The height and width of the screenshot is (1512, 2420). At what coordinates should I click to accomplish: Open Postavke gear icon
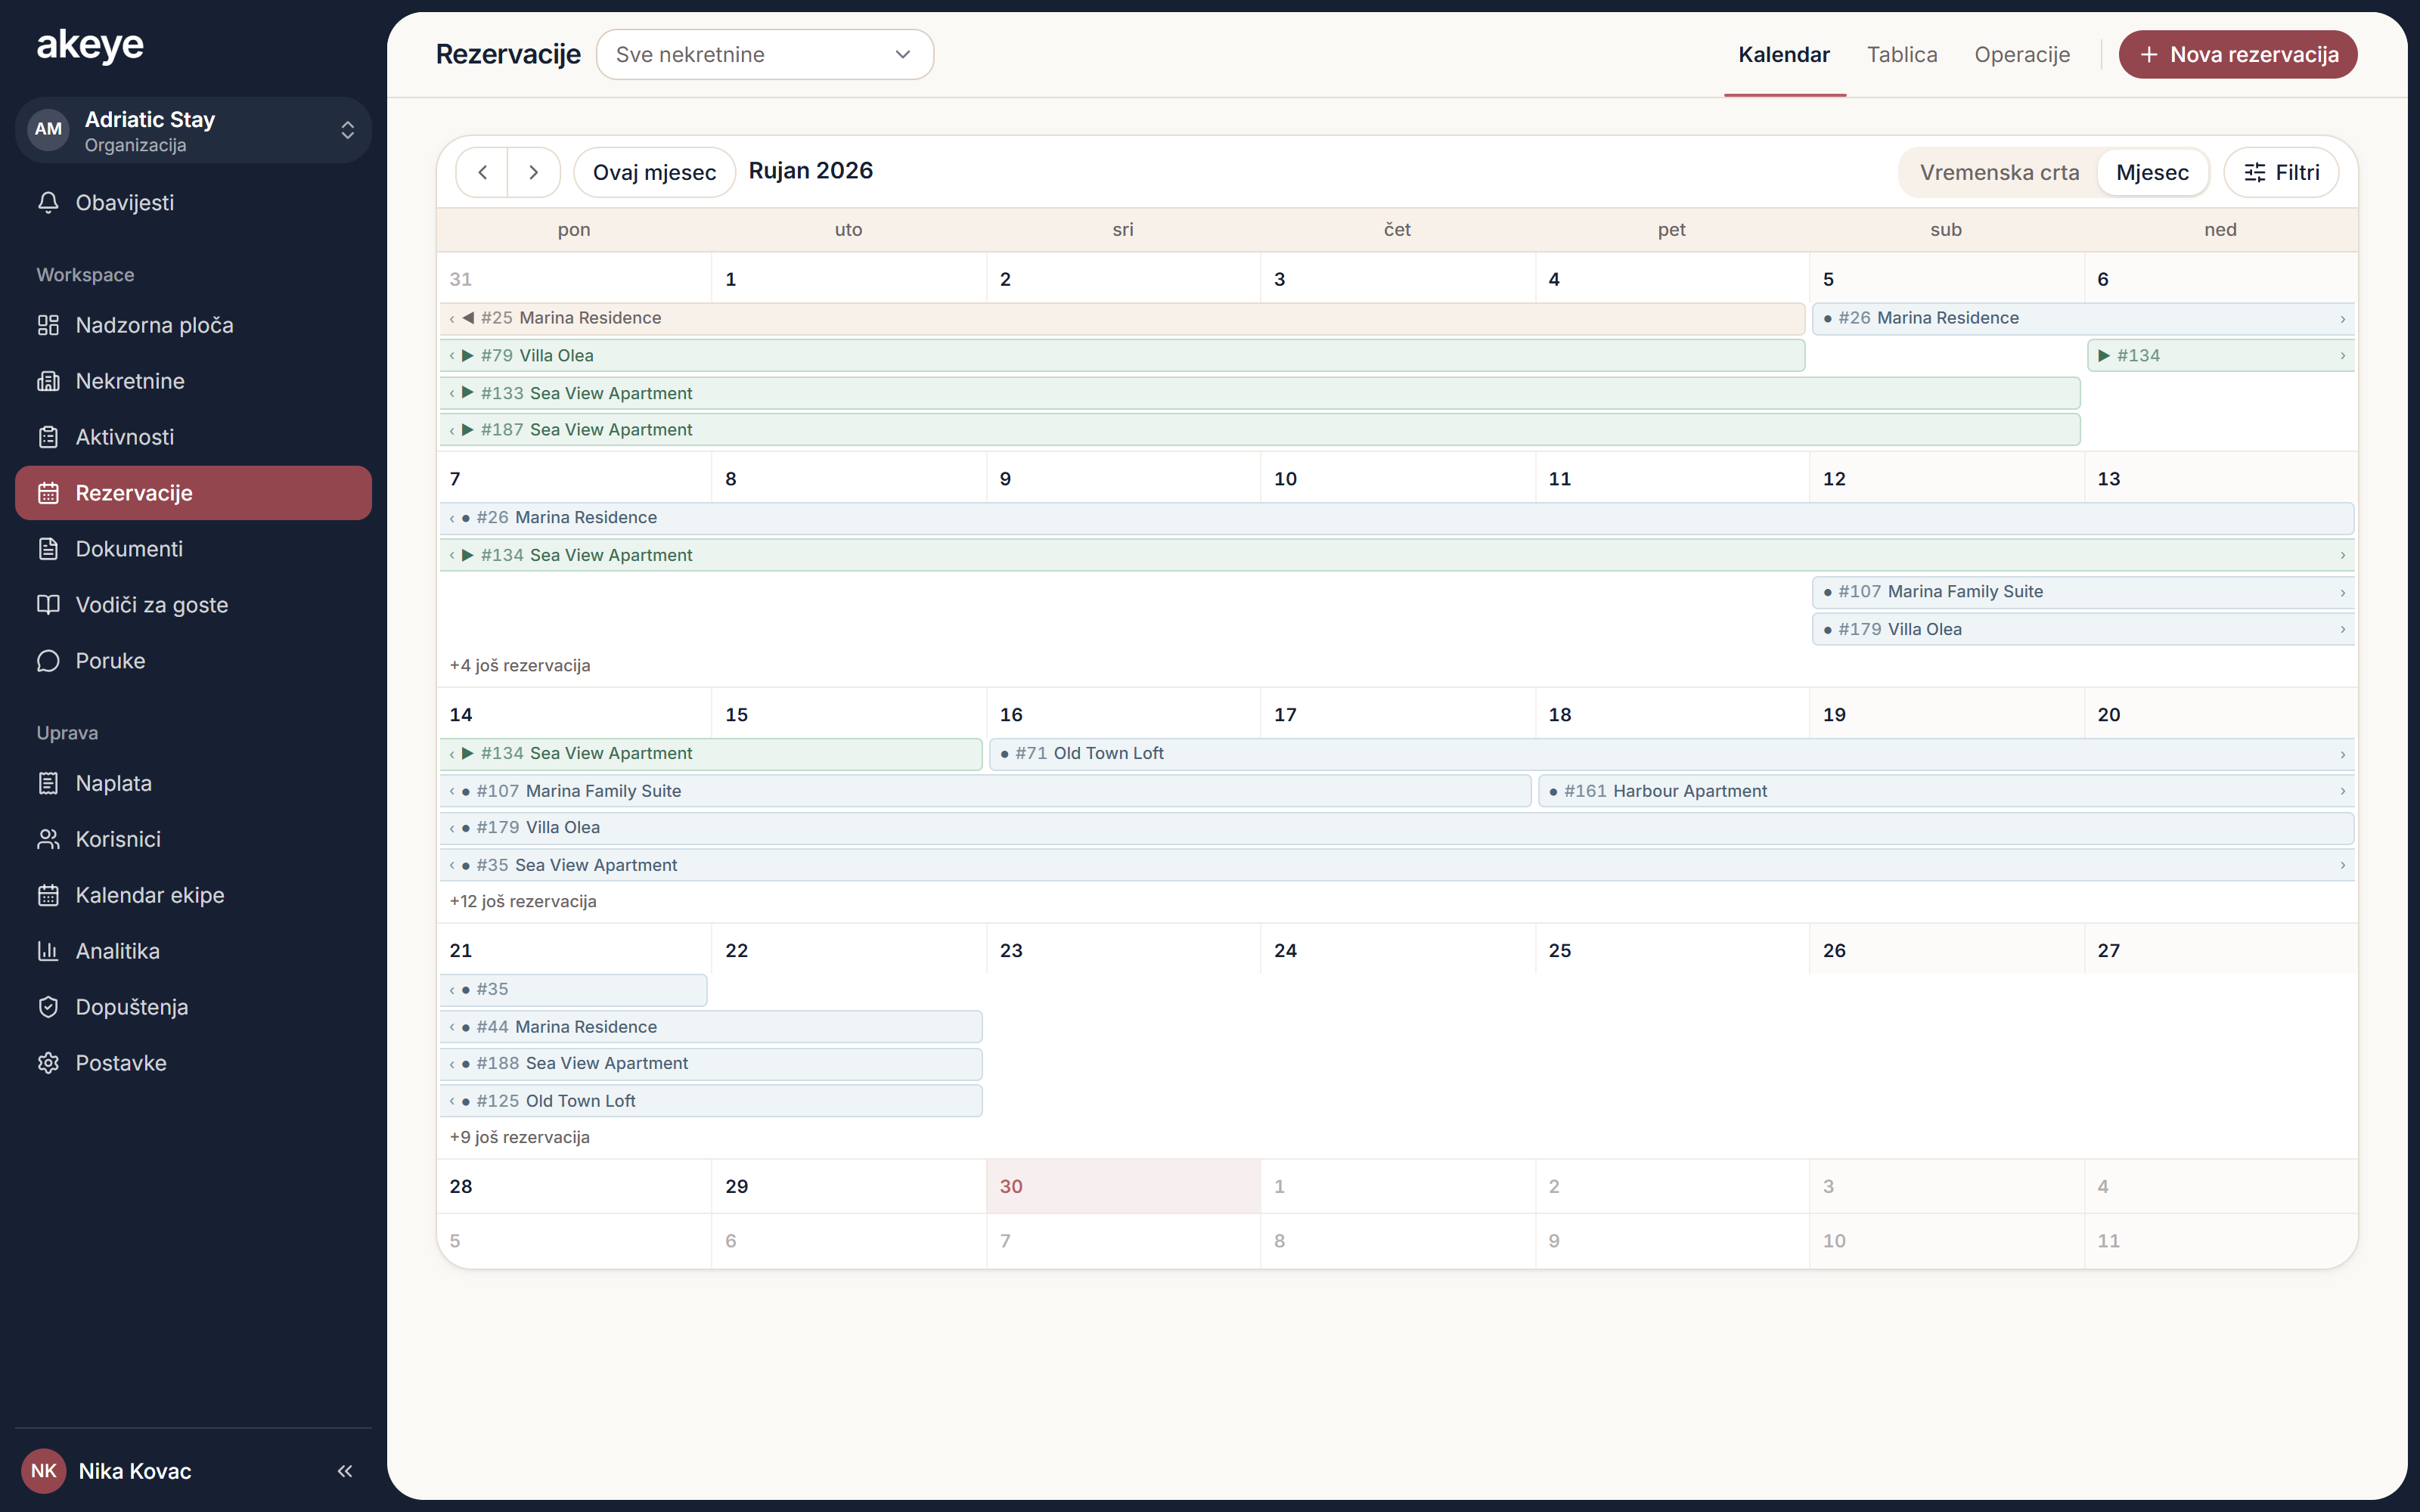[48, 1063]
